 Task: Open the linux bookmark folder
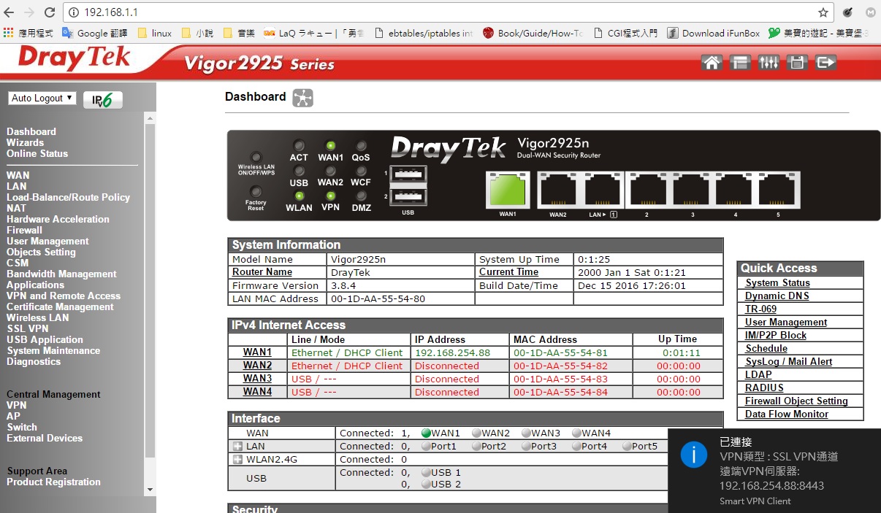pos(155,33)
